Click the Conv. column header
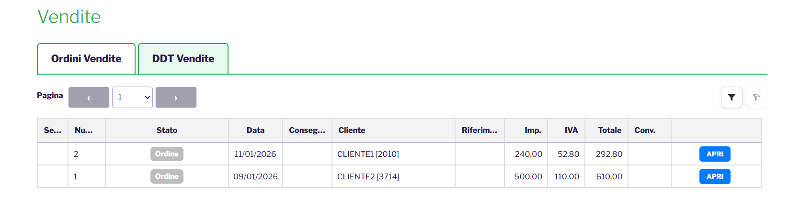Viewport: 789px width, 209px height. click(645, 130)
